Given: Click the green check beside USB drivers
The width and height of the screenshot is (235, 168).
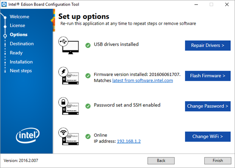Looking at the screenshot, I should point(88,45).
